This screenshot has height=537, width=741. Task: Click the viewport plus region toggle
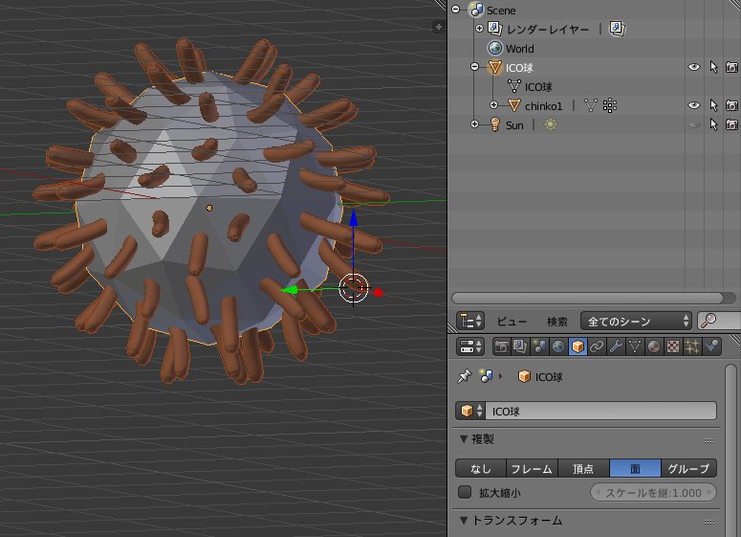(439, 27)
